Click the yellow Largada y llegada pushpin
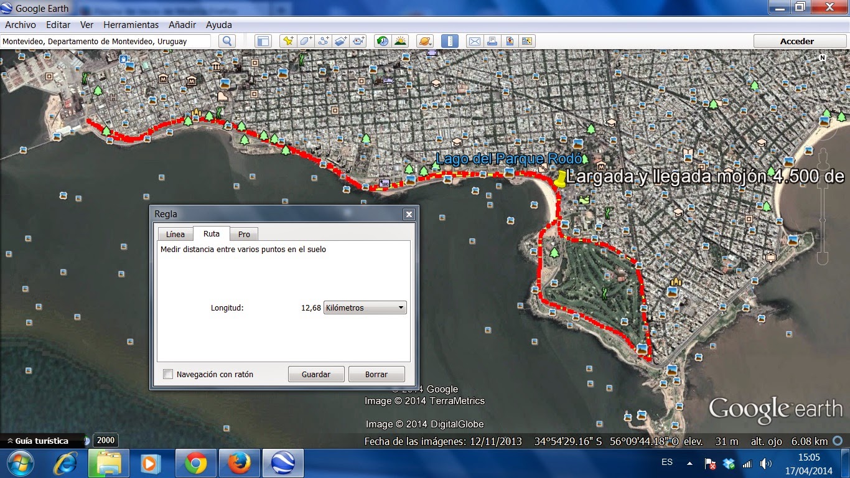850x478 pixels. [x=561, y=179]
